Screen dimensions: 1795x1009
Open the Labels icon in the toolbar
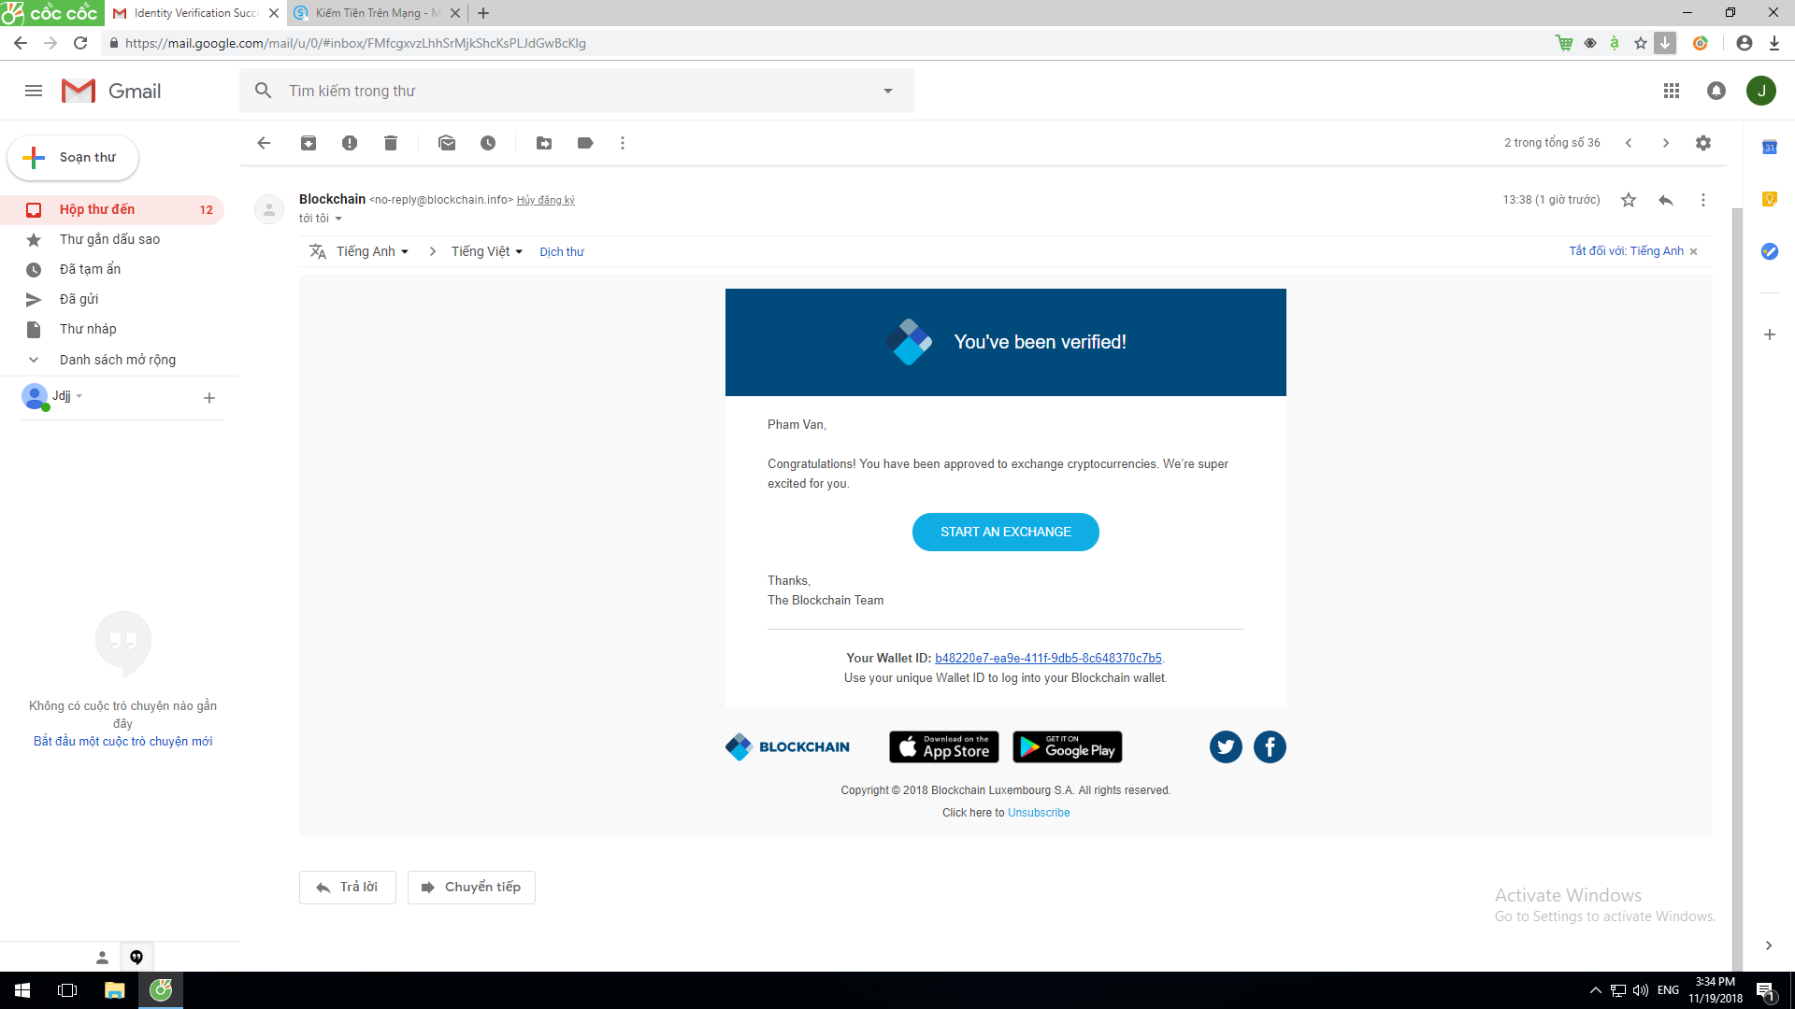[x=585, y=143]
